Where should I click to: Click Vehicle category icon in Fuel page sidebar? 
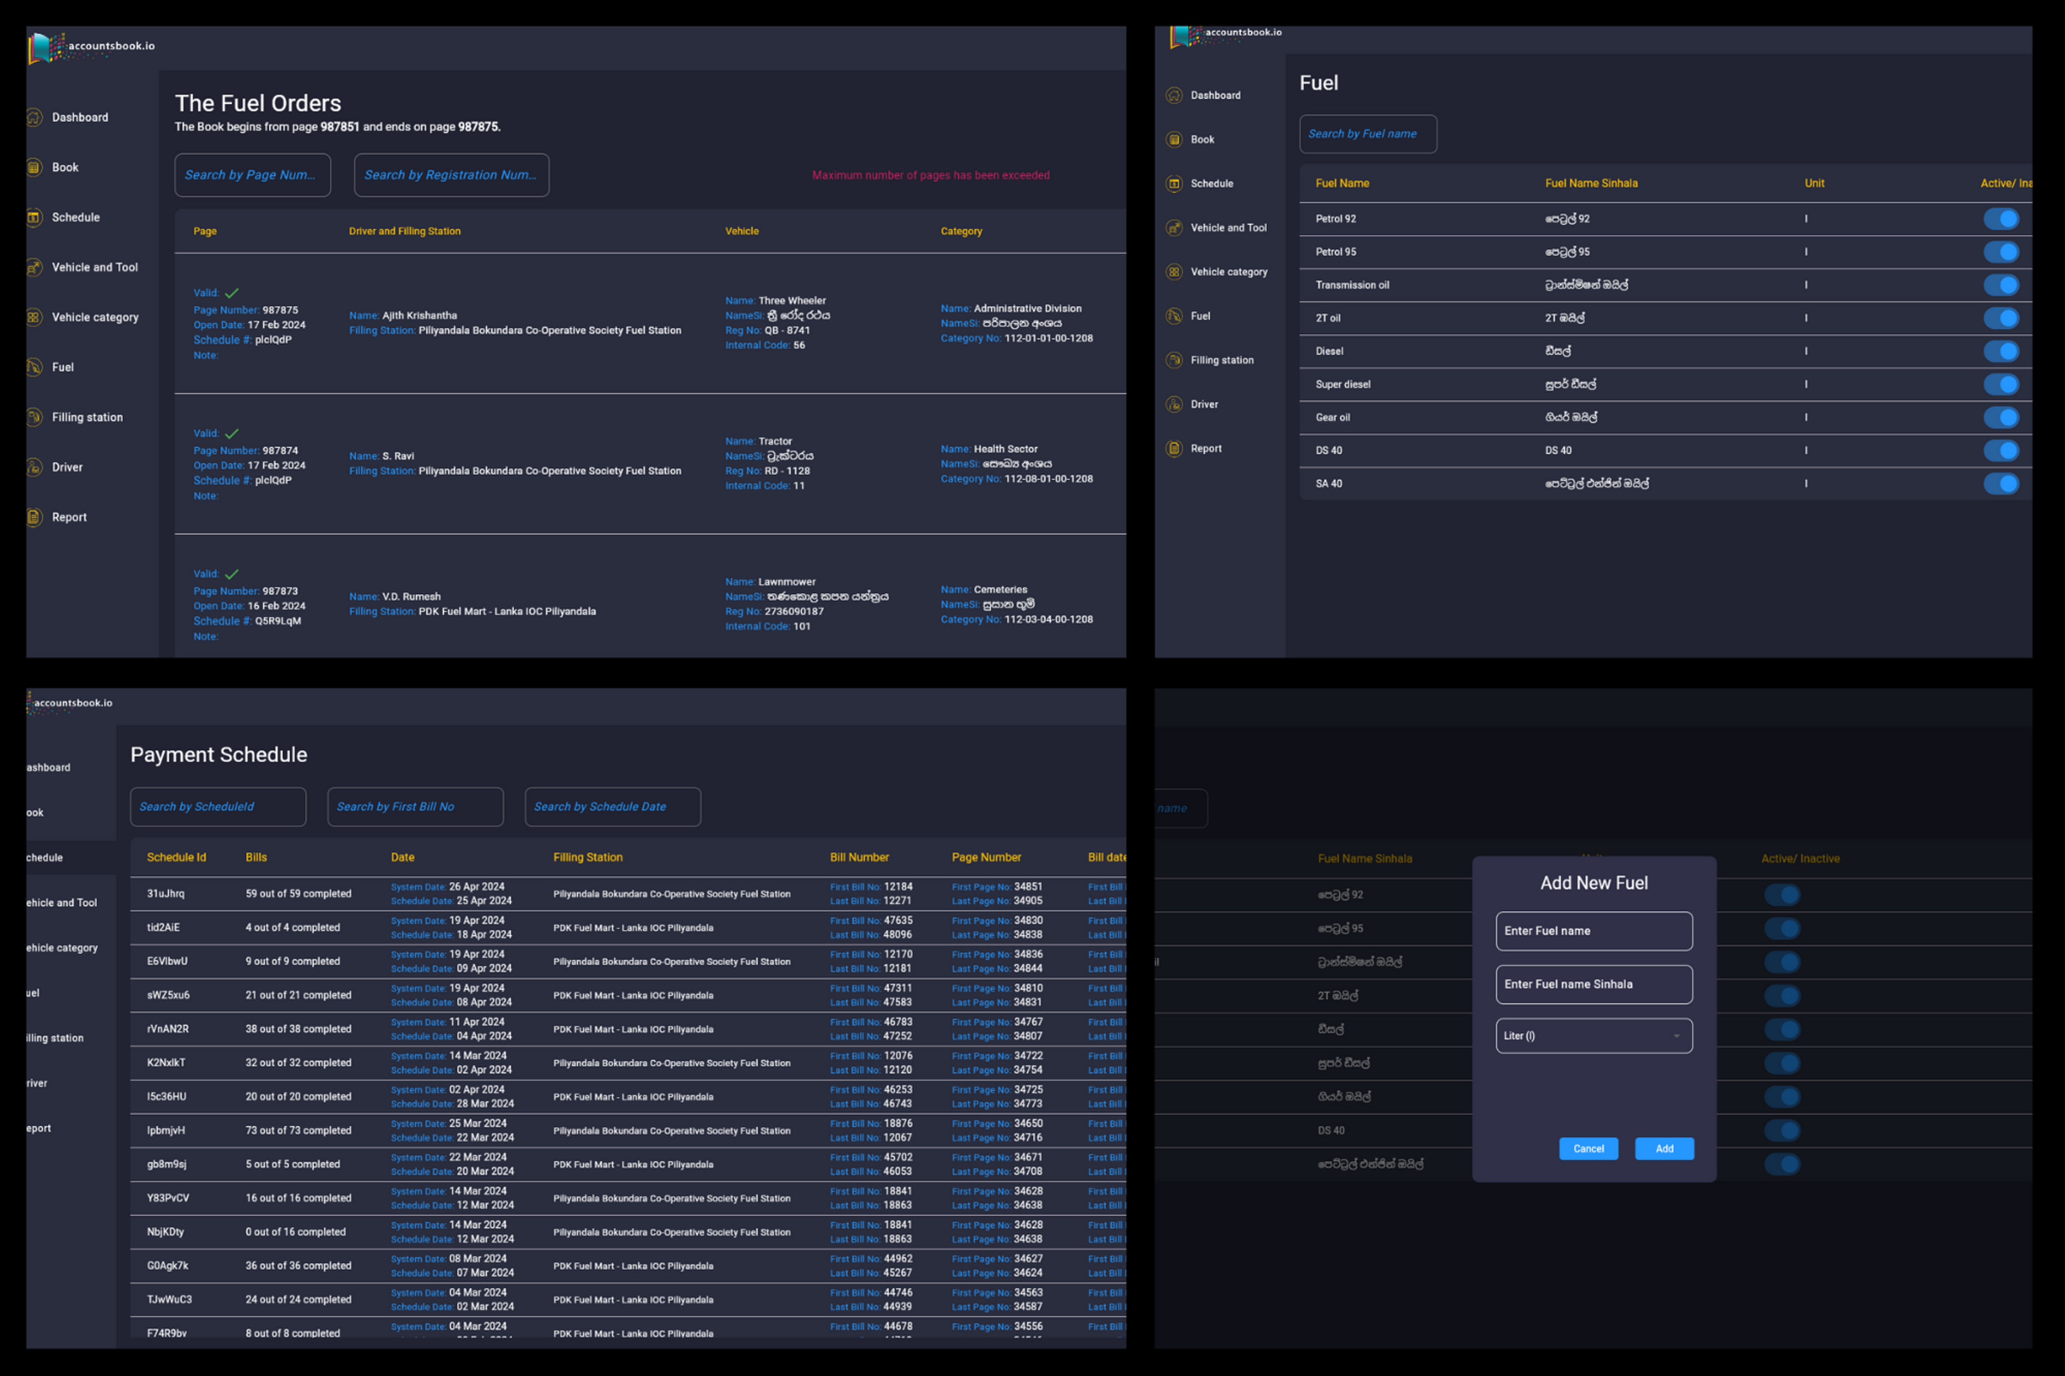click(1174, 271)
